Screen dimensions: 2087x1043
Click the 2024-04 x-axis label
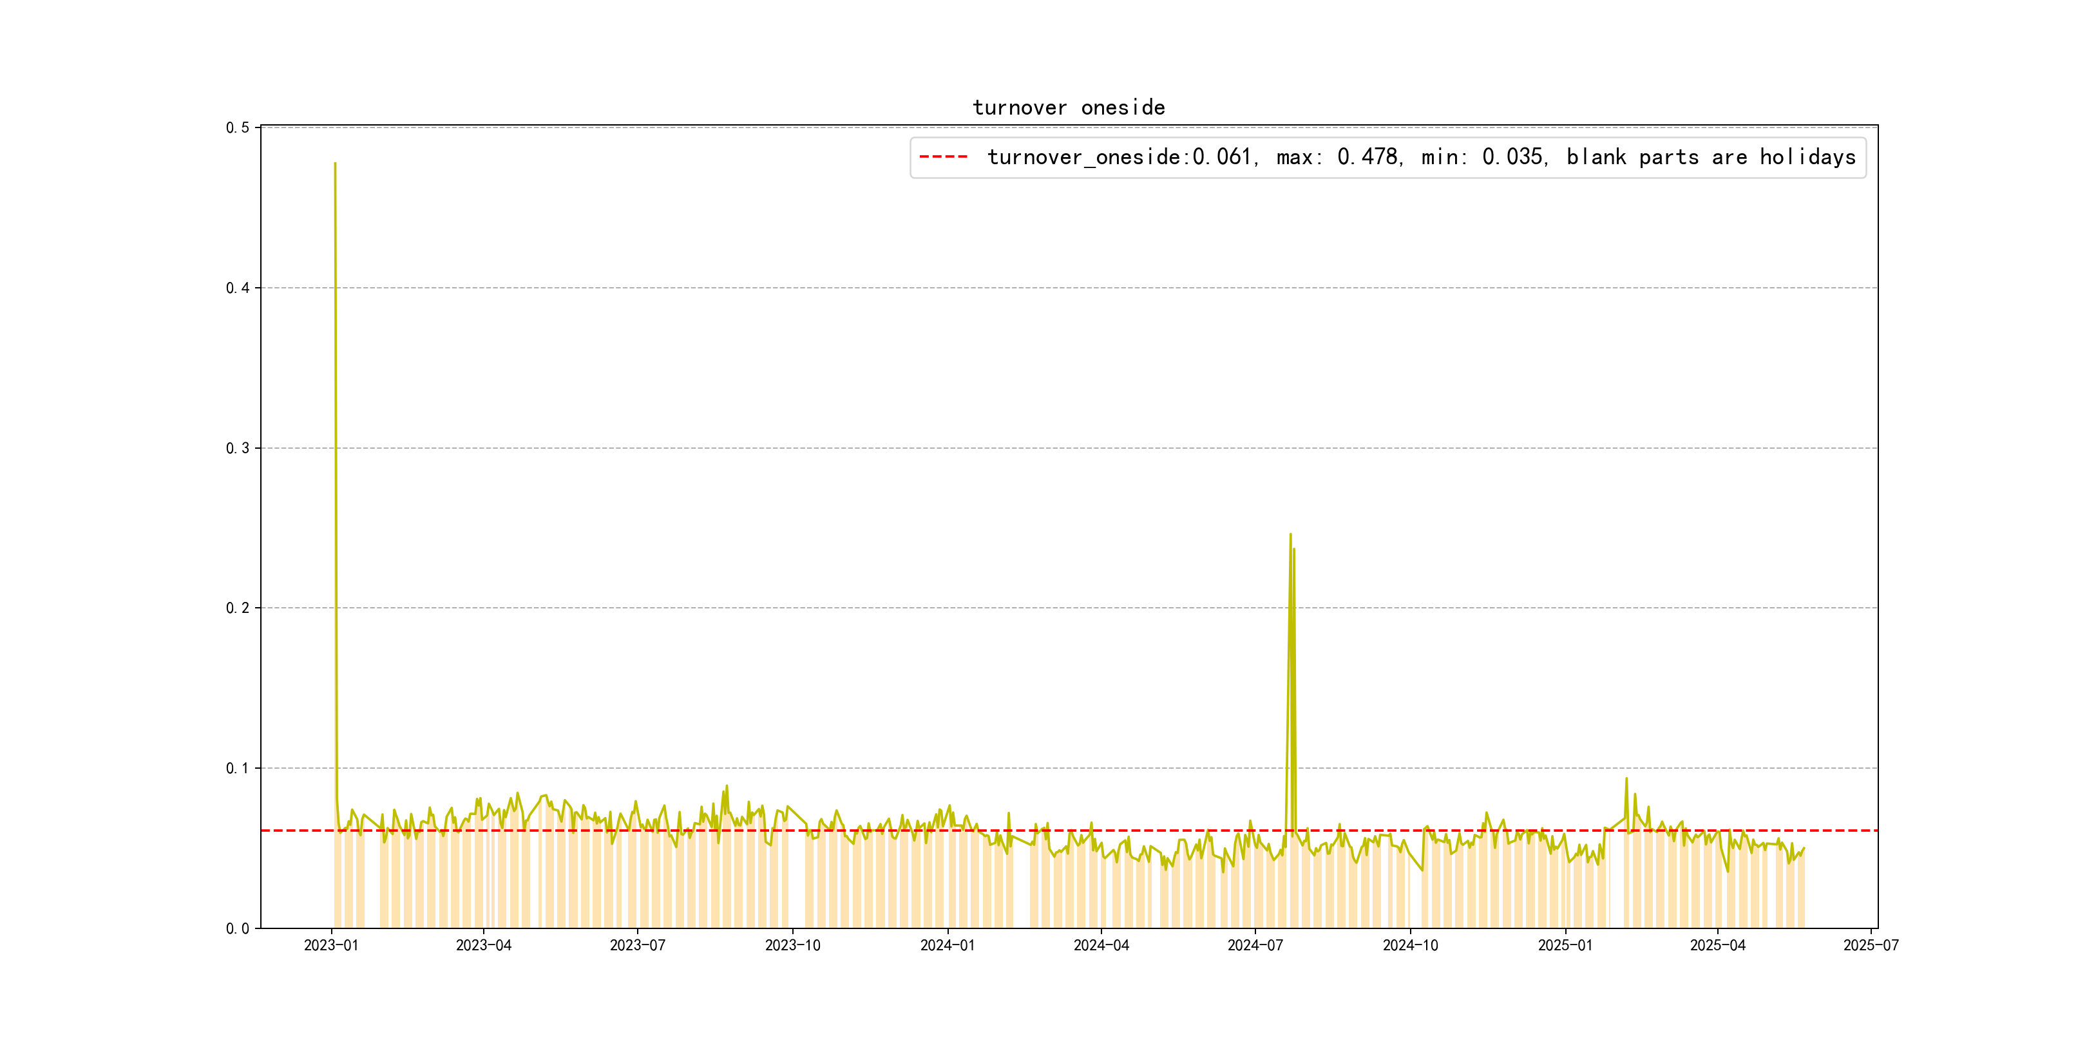tap(1101, 945)
